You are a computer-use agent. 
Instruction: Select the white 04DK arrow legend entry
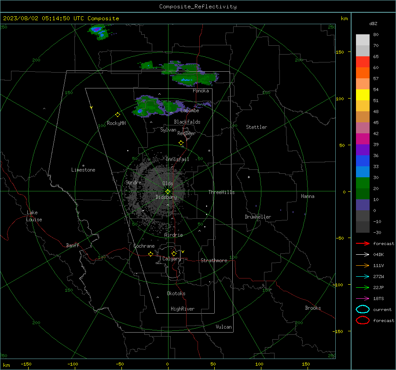[x=363, y=254]
